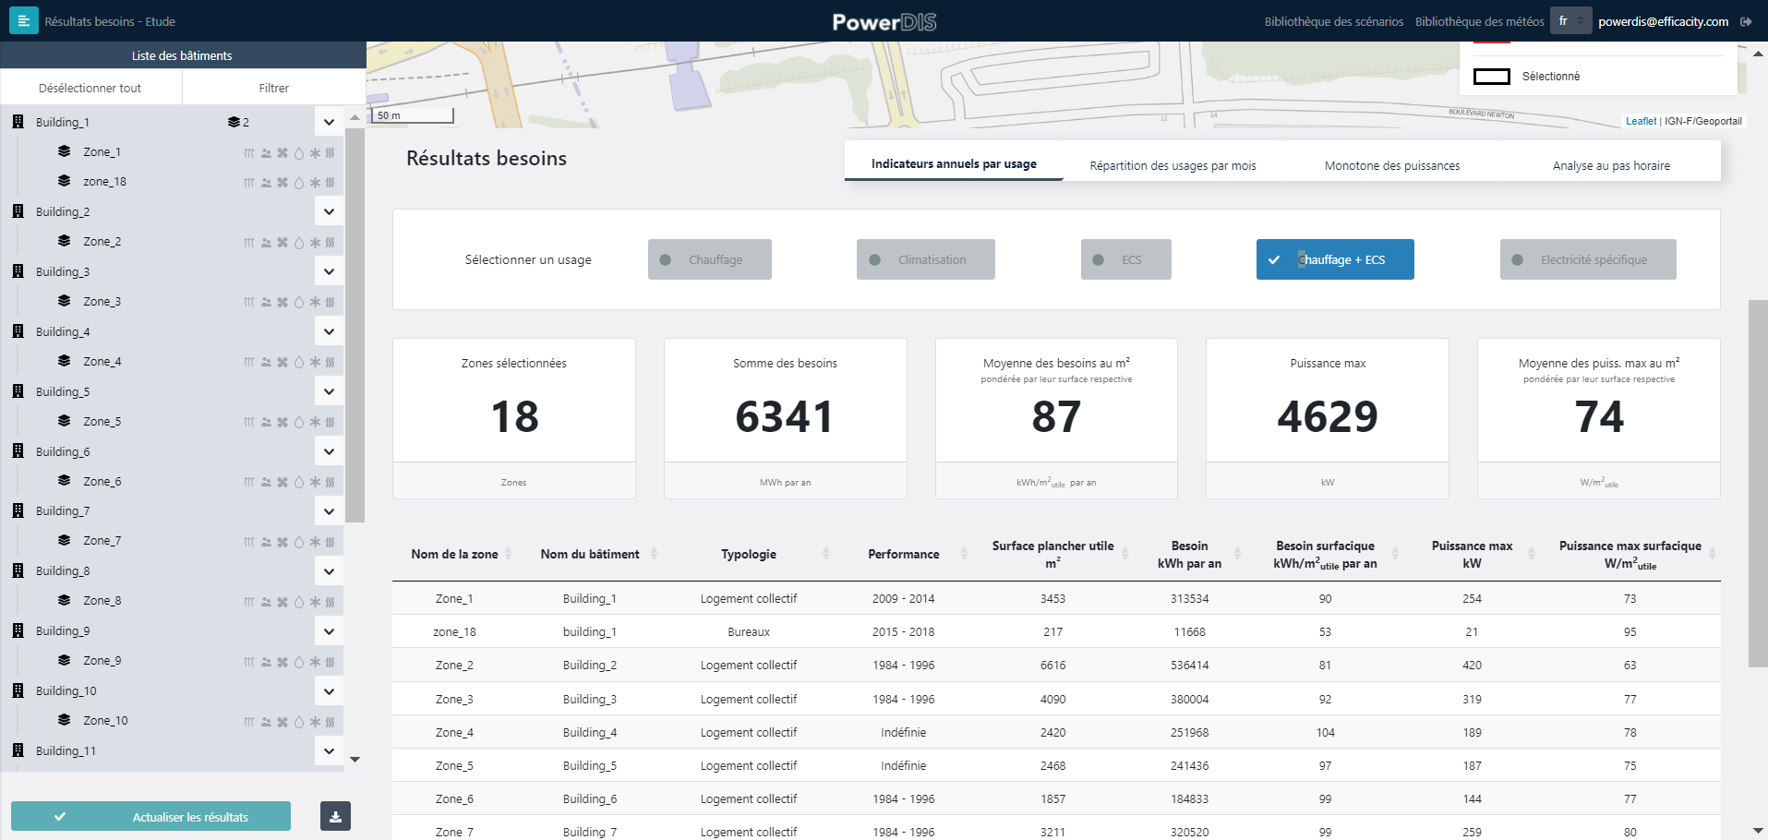The image size is (1768, 840).
Task: Toggle the Chauffage + ECS usage option
Action: coord(1335,259)
